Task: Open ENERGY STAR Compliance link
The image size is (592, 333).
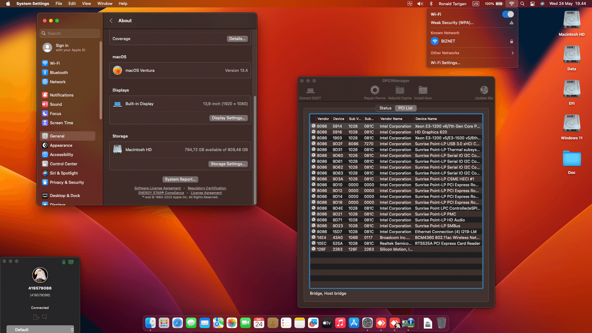Action: tap(161, 193)
